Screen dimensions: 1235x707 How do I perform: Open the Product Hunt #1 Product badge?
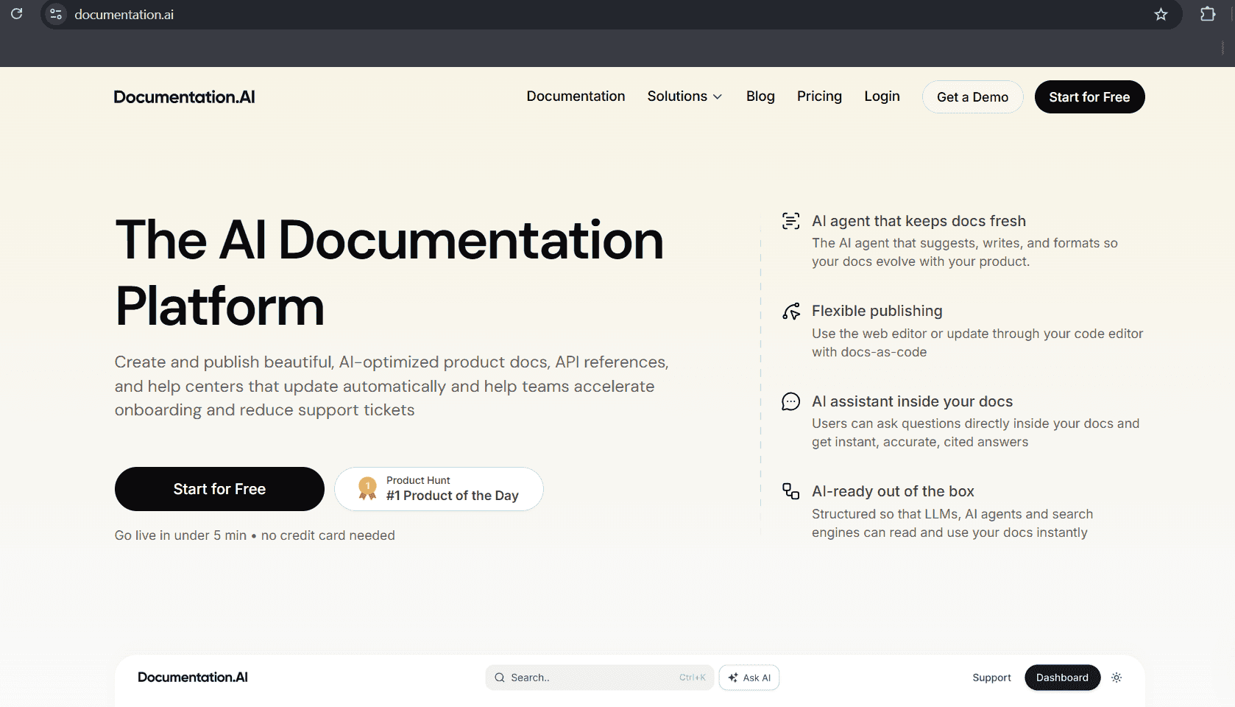pos(439,489)
